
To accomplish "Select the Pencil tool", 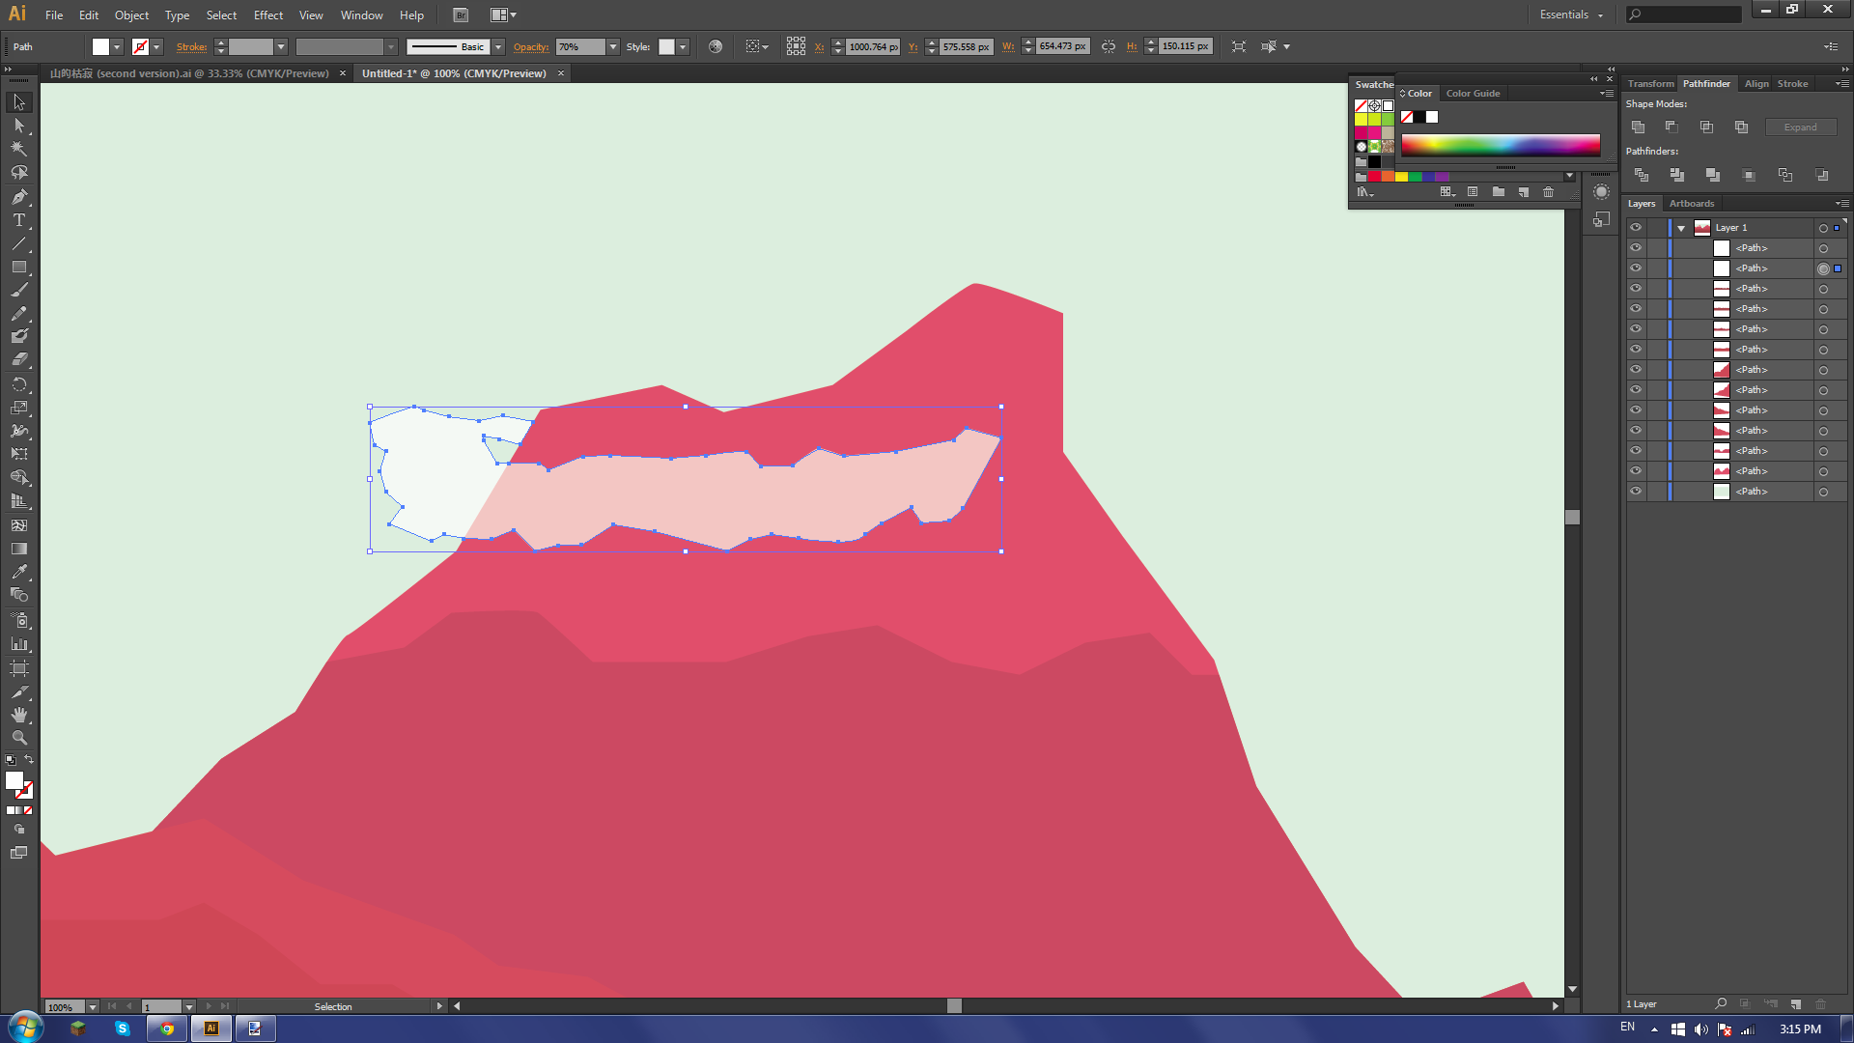I will pos(19,314).
